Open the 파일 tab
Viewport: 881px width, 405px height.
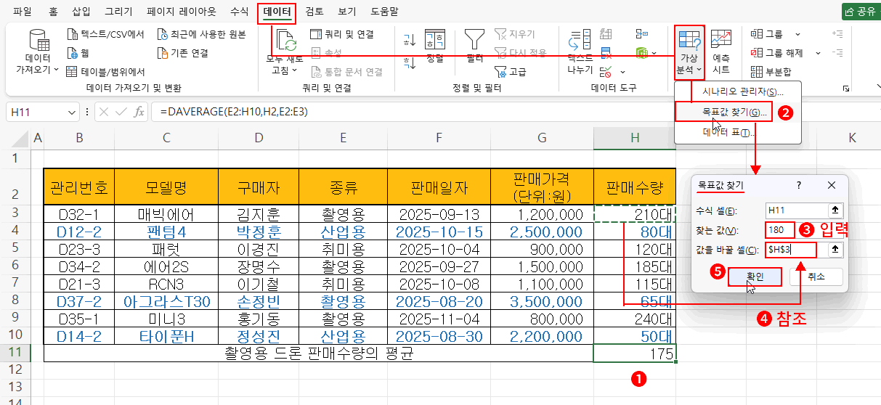point(23,11)
